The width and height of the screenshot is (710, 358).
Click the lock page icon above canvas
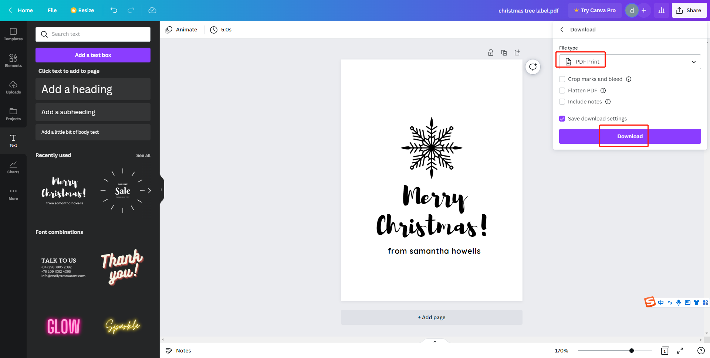click(x=491, y=52)
